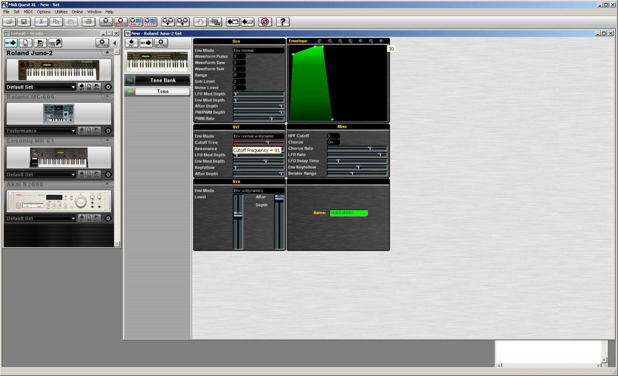Open the Online menu
Screen dimensions: 618x376
click(x=77, y=12)
